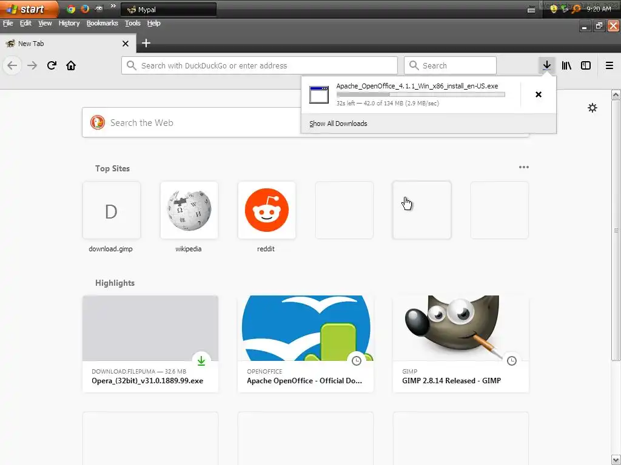Click the Windows Start button
The image size is (621, 465).
tap(29, 9)
